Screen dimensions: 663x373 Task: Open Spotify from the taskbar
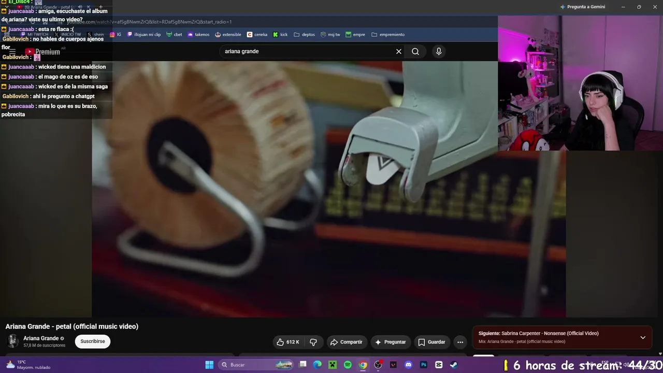(348, 365)
